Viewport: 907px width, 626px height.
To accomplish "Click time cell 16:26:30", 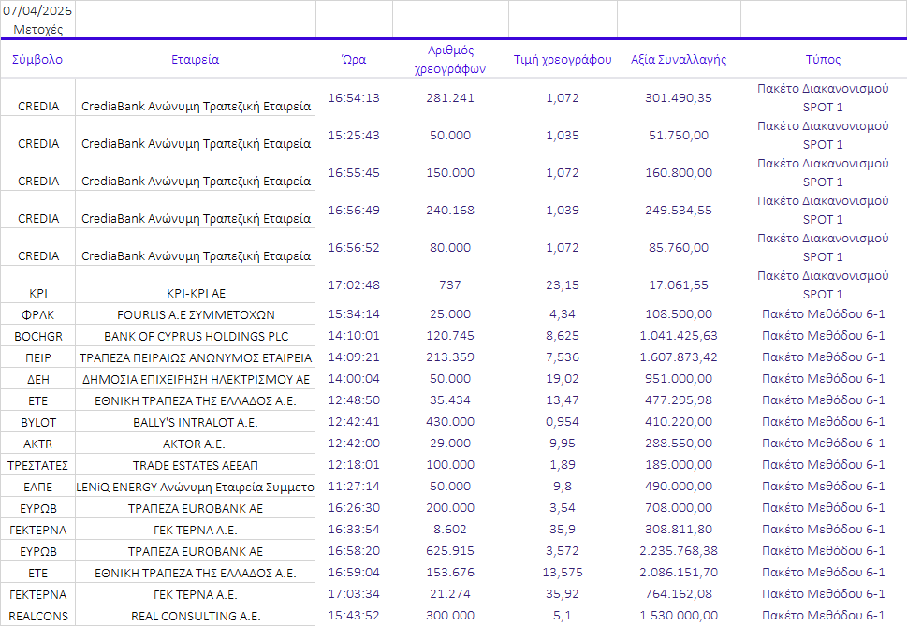I will pyautogui.click(x=354, y=507).
